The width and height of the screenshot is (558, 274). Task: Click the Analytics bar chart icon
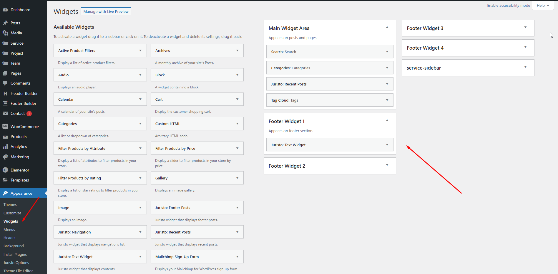coord(5,147)
